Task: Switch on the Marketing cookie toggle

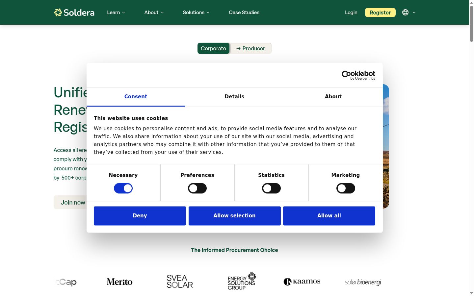Action: coord(346,188)
